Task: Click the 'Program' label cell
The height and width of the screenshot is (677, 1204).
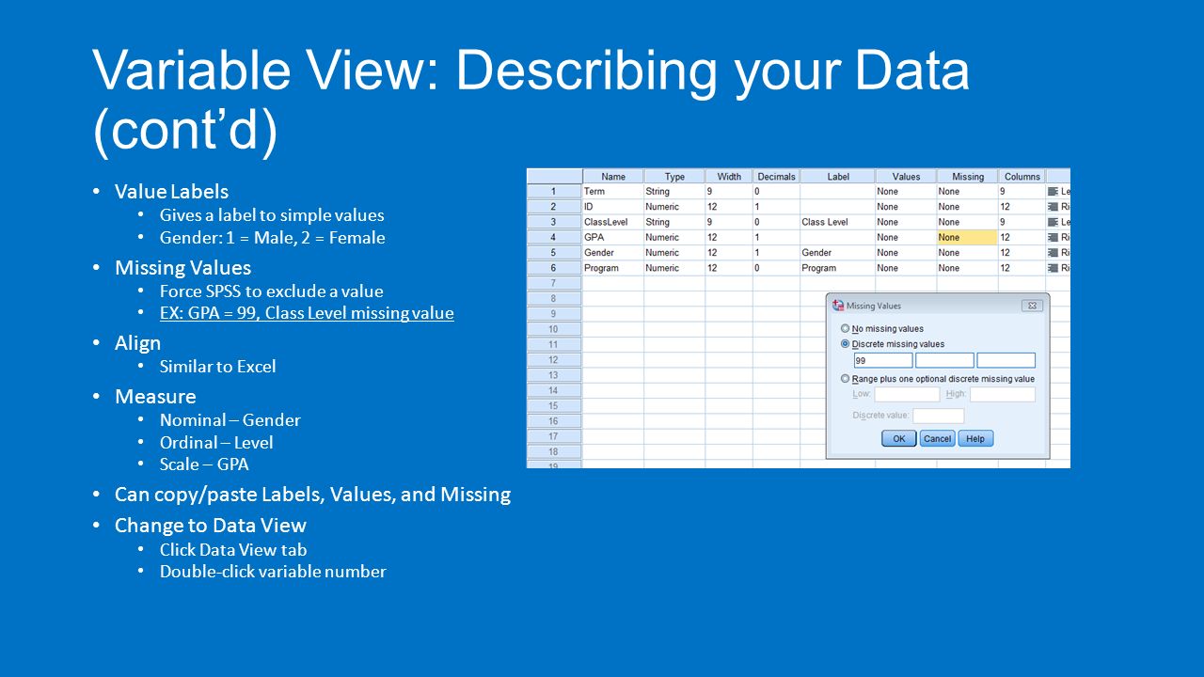Action: pos(838,268)
